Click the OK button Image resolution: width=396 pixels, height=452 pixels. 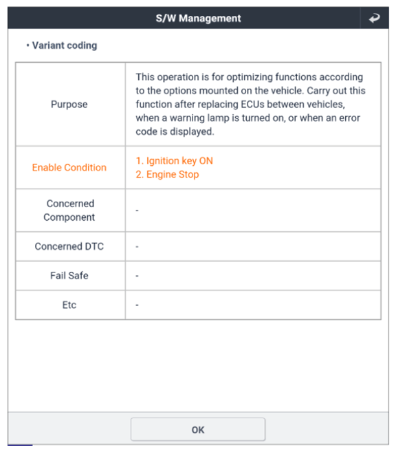[198, 429]
